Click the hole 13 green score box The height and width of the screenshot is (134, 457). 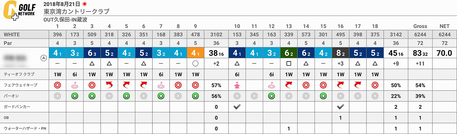(288, 53)
